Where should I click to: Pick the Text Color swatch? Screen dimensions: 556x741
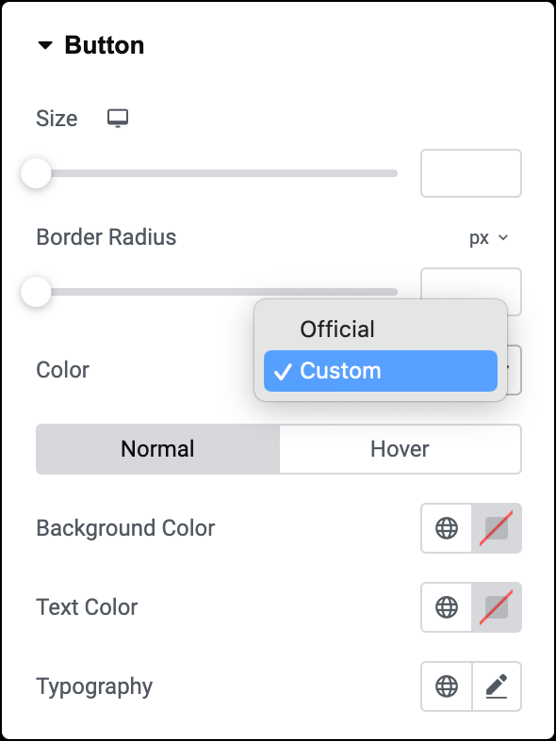[497, 607]
